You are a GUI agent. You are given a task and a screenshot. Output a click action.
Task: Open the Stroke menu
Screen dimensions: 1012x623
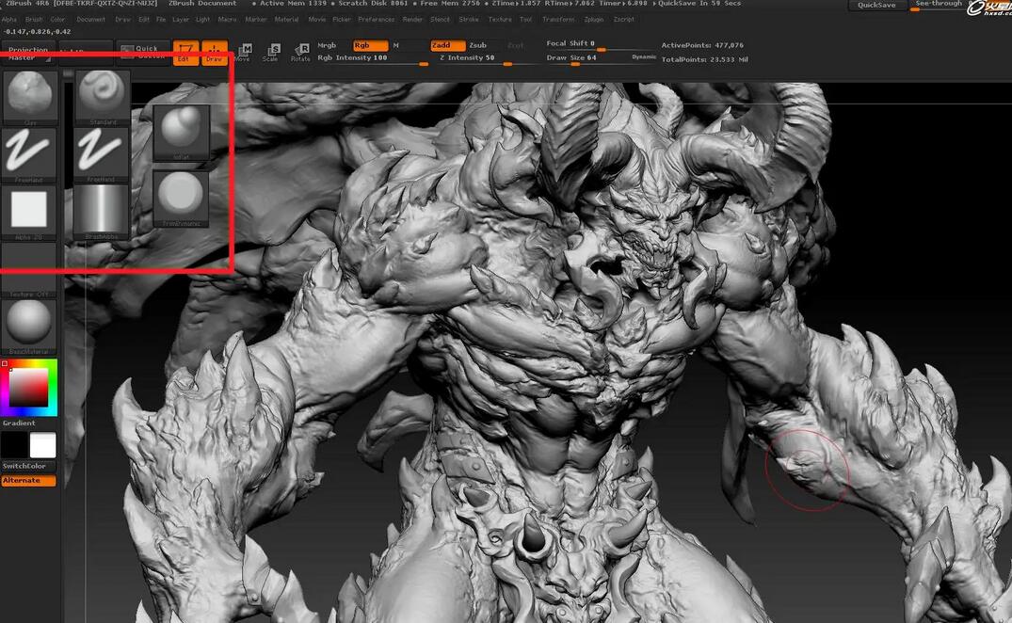tap(469, 20)
